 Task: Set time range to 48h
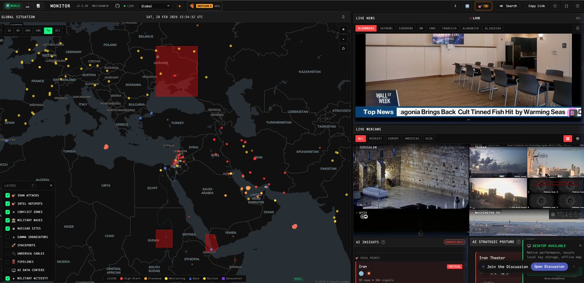coord(38,31)
